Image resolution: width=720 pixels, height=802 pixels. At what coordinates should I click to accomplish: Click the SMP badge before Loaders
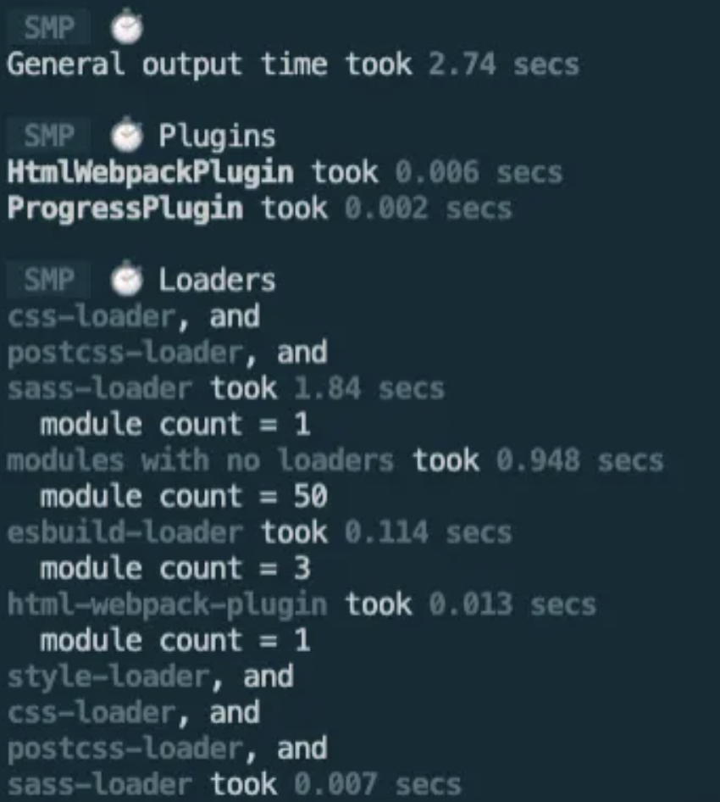coord(49,280)
